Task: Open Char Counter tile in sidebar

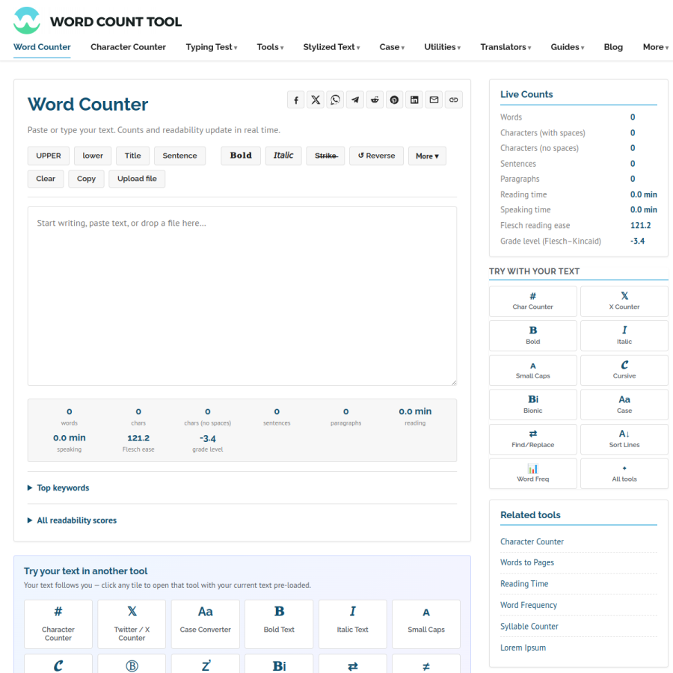Action: (x=532, y=301)
